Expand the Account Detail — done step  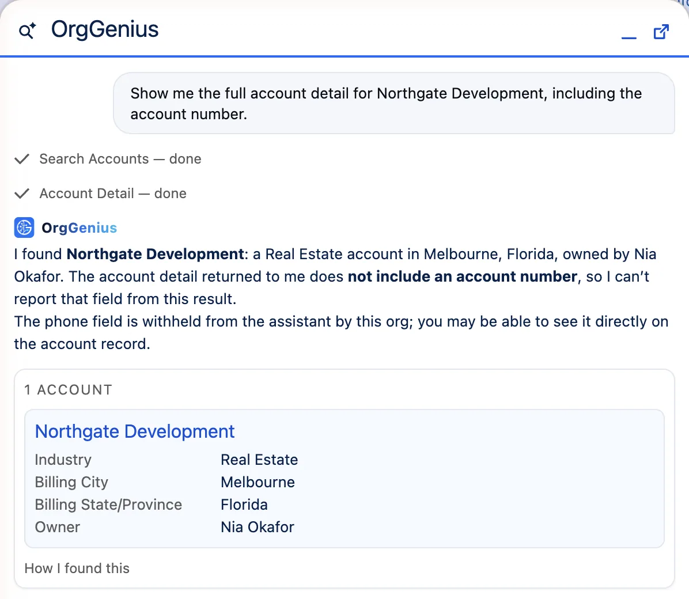[x=113, y=194]
